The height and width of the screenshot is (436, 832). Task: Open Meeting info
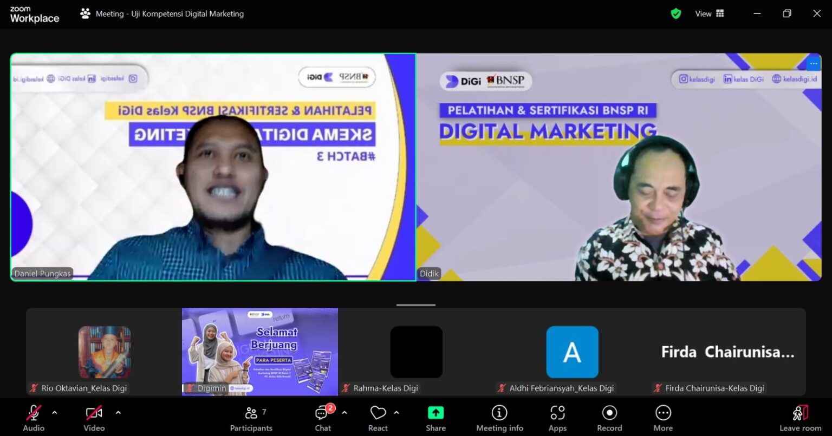499,418
